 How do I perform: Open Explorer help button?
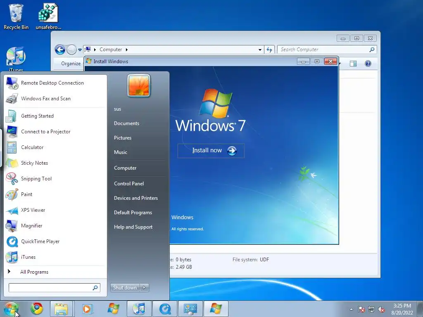pos(368,64)
